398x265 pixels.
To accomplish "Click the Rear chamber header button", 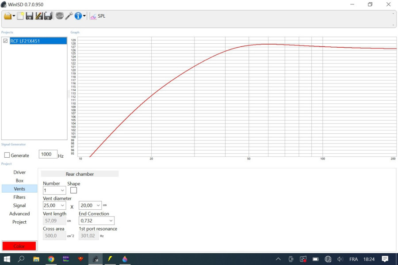I will (x=80, y=174).
